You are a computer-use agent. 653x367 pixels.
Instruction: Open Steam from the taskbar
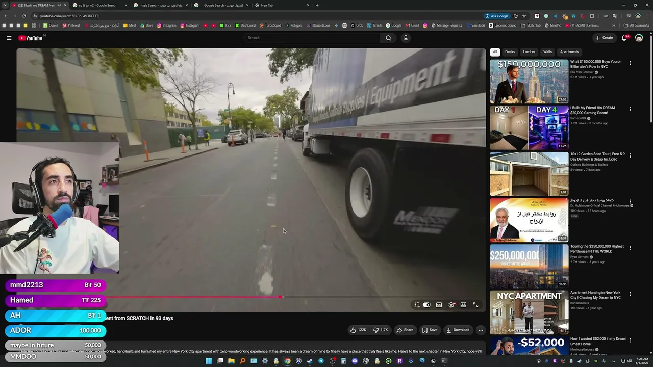pyautogui.click(x=310, y=361)
